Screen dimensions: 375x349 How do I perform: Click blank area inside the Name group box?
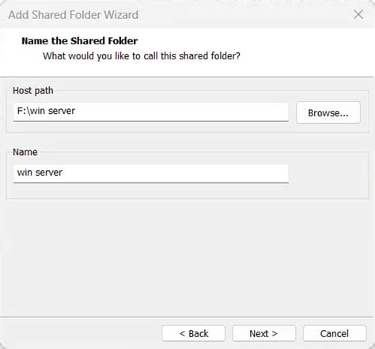tap(328, 176)
